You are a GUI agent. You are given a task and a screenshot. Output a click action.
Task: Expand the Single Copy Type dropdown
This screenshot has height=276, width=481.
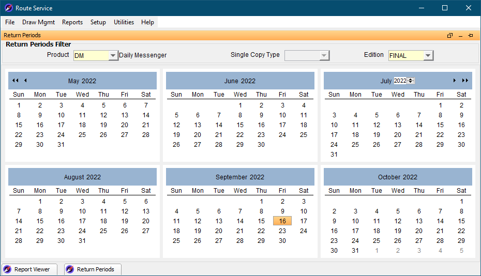(324, 56)
